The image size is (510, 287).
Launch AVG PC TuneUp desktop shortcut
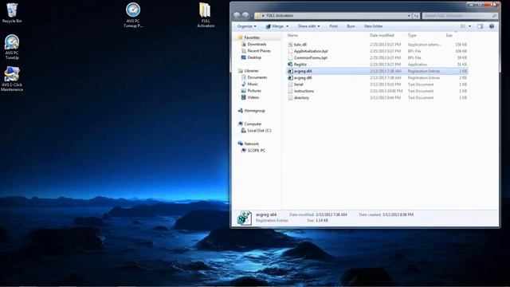12,47
